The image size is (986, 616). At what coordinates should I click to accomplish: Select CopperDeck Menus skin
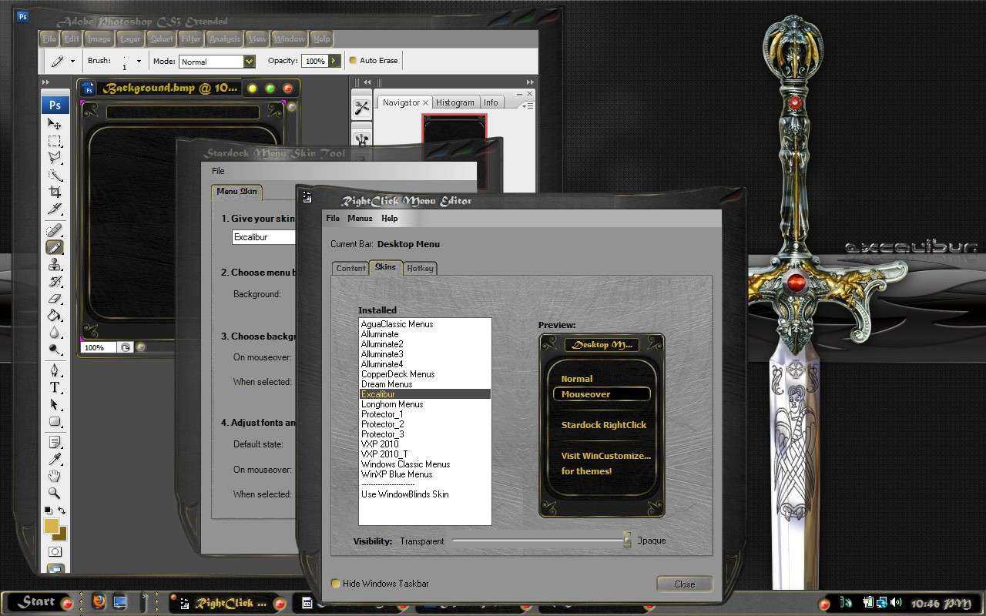tap(425, 374)
